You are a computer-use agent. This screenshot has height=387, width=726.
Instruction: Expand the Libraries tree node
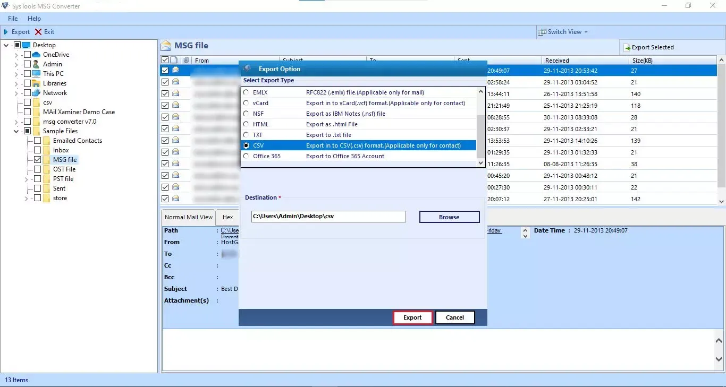click(16, 83)
